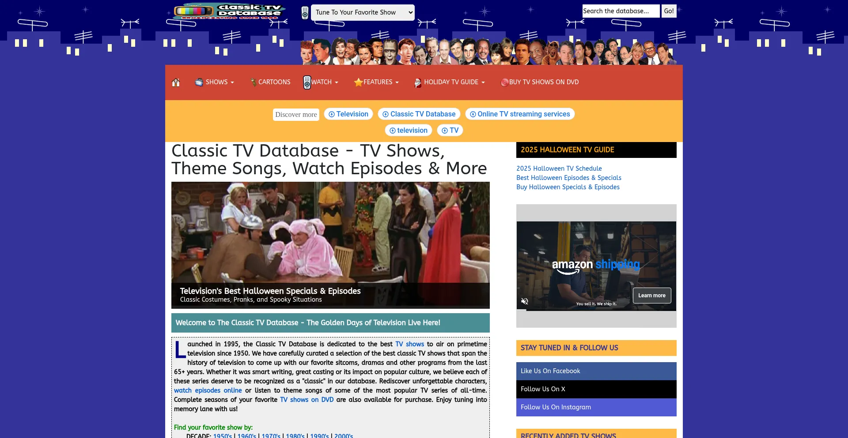Open the Buy TV Shows on DVD page
Viewport: 848px width, 438px height.
tap(543, 82)
